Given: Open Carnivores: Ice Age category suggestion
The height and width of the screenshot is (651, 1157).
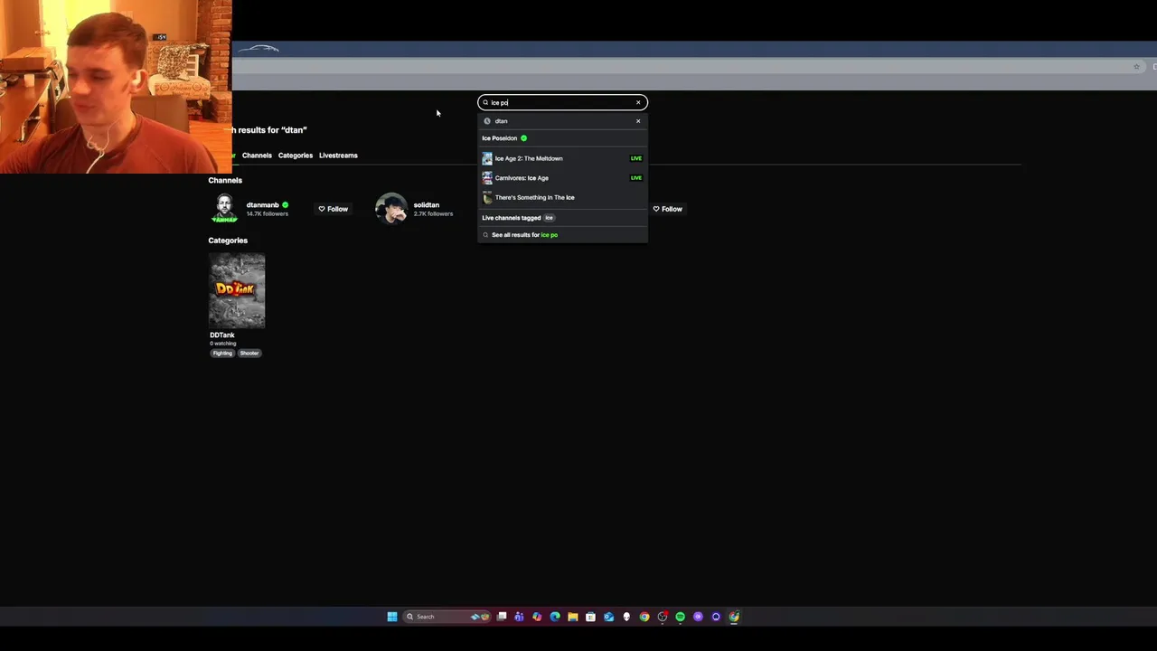Looking at the screenshot, I should (x=562, y=178).
